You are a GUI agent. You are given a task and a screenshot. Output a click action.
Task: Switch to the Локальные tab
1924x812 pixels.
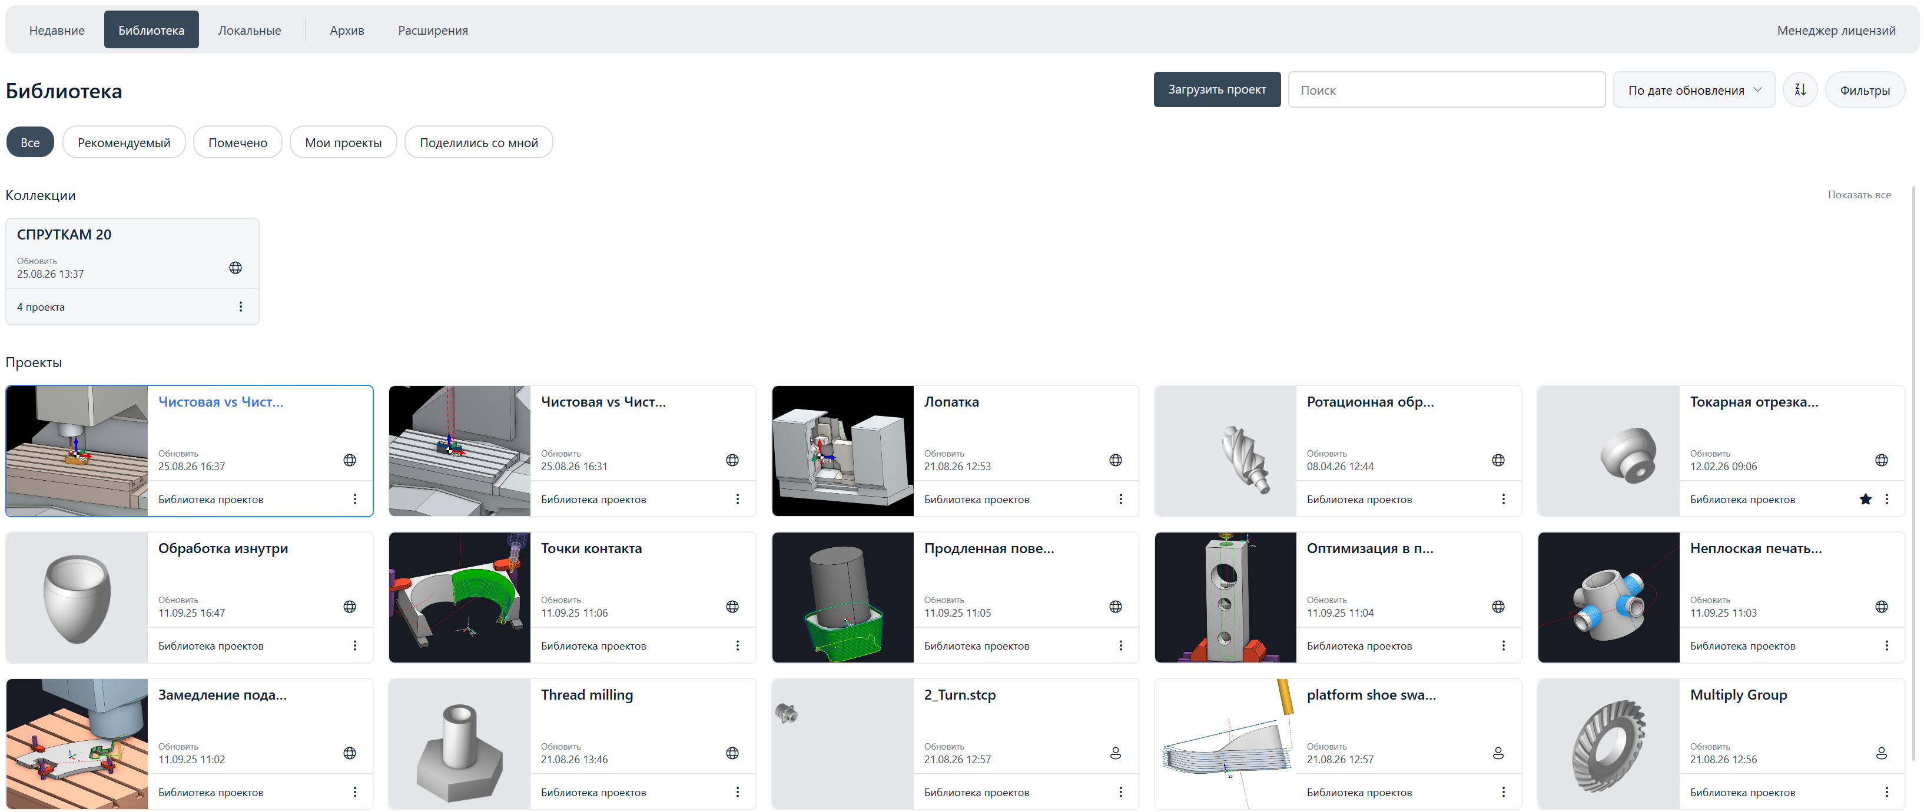[x=250, y=31]
